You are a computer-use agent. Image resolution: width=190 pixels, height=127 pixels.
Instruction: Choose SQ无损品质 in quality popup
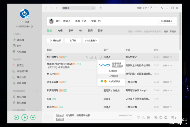pos(111,81)
